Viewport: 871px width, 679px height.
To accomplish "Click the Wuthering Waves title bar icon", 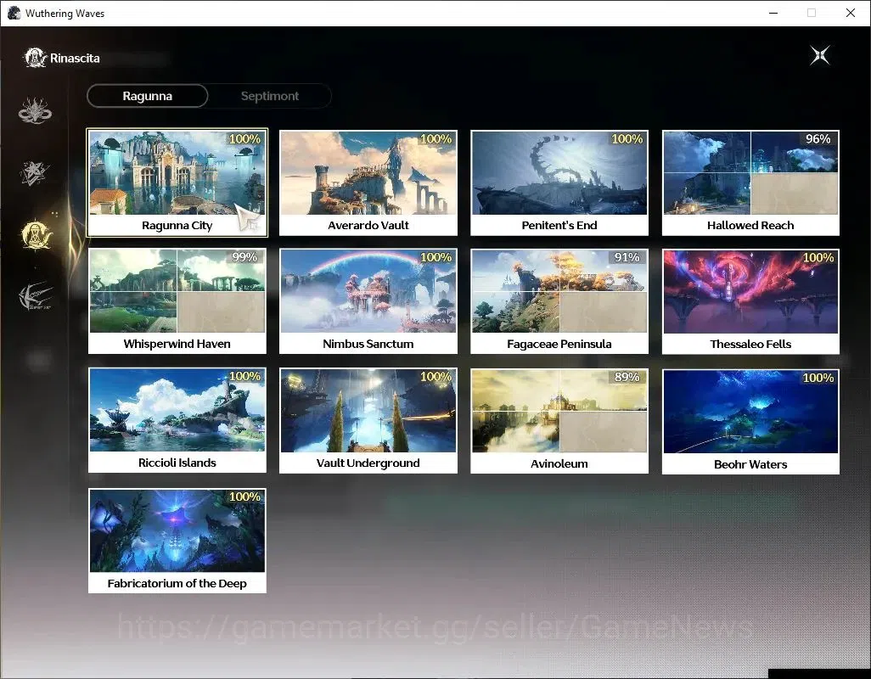I will 14,13.
